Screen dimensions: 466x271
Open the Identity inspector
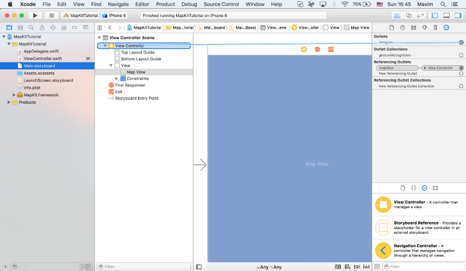(414, 27)
